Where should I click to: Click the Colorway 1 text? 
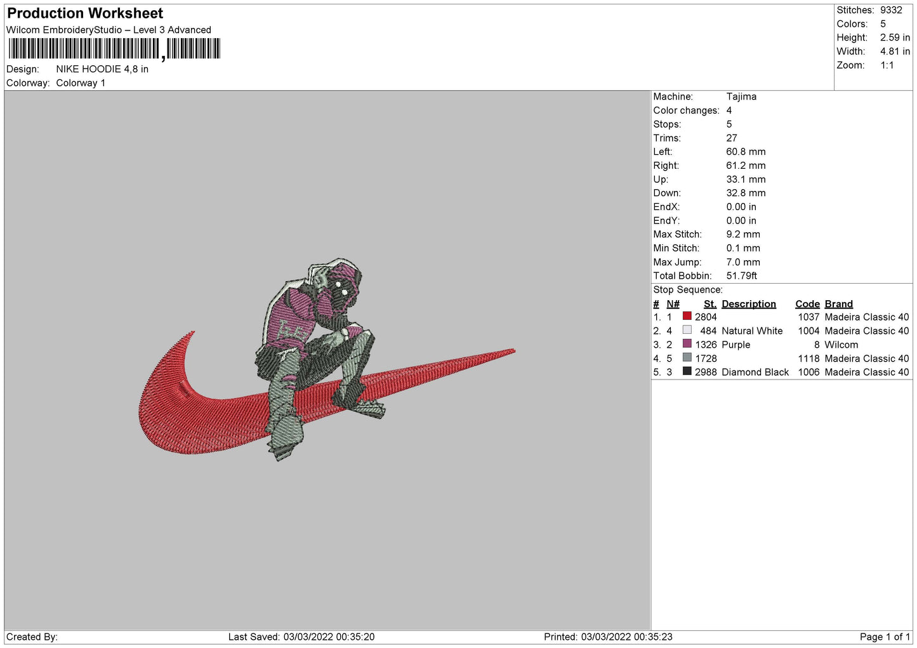[81, 83]
